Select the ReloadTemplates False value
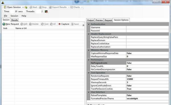This screenshot has width=171, height=105. tap(147, 95)
